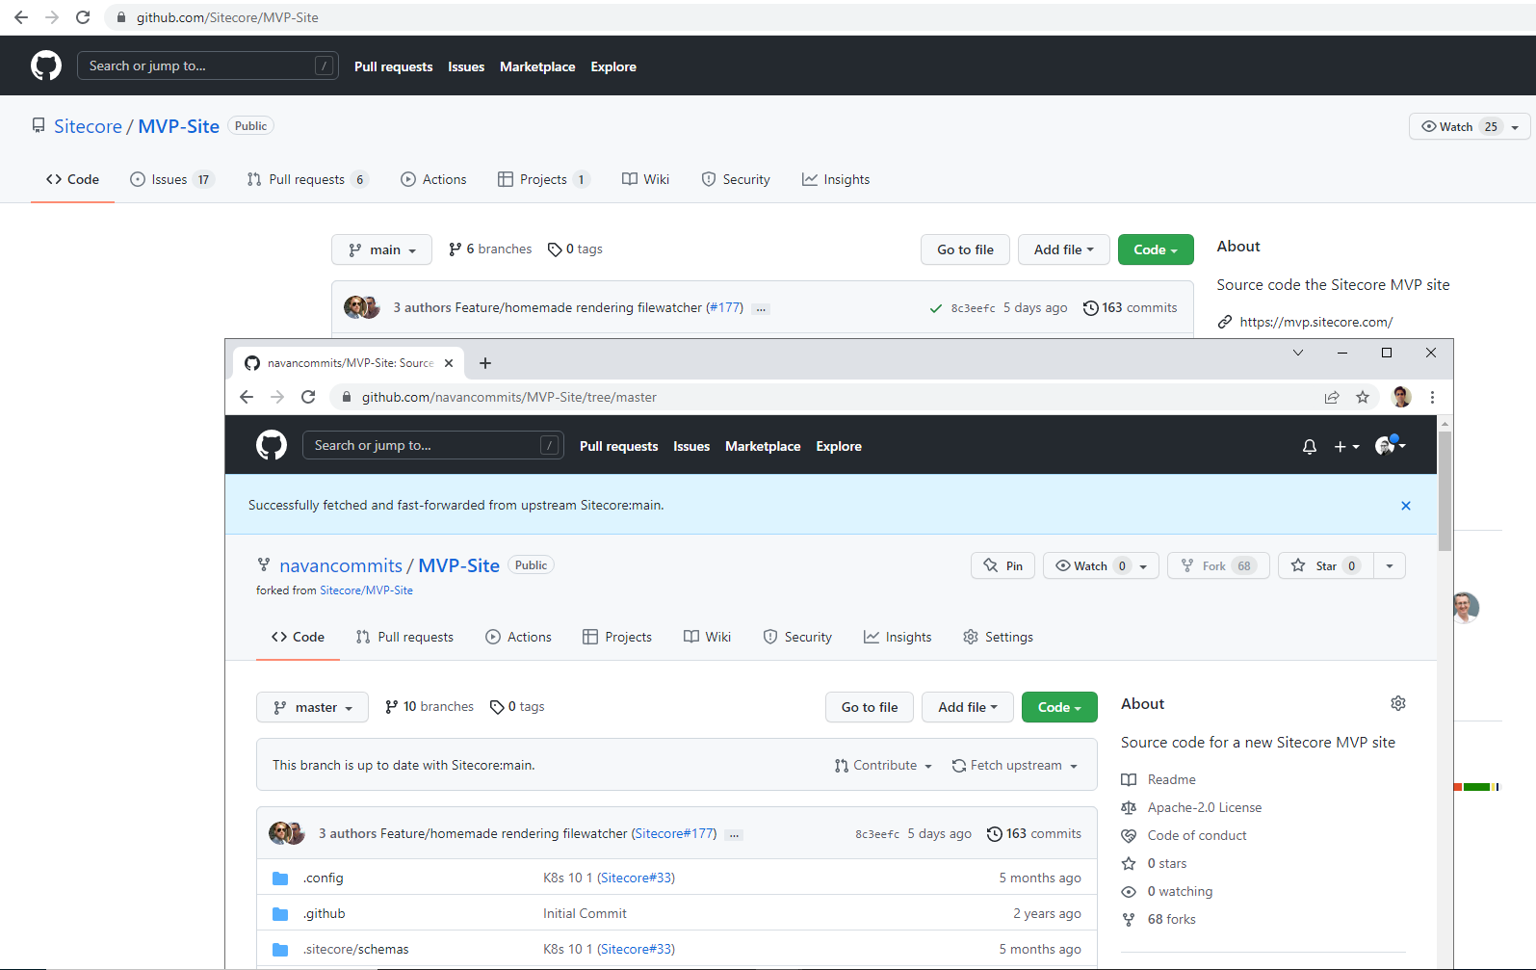1536x970 pixels.
Task: Reload page in background browser window
Action: click(x=83, y=17)
